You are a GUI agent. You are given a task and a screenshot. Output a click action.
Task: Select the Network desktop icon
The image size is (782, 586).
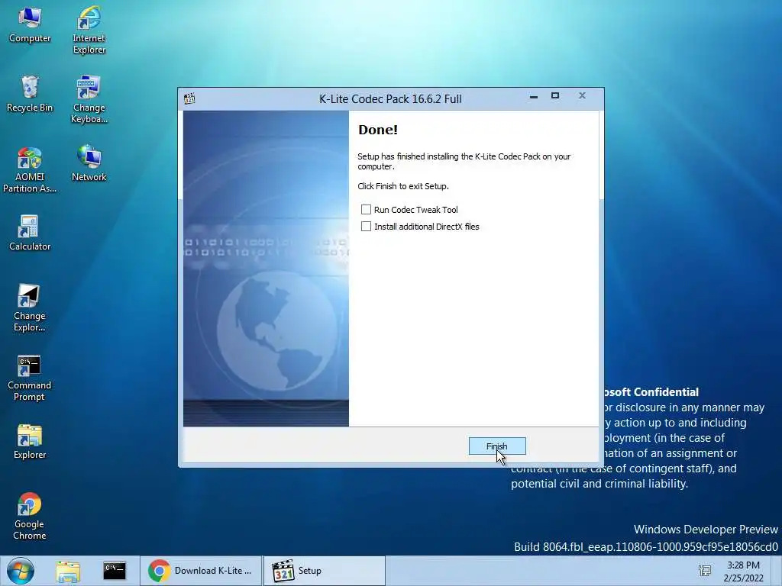pos(89,163)
